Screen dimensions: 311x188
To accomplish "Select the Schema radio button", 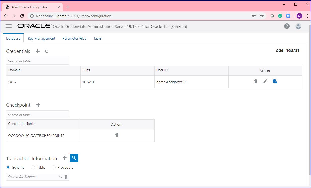I will [x=8, y=167].
